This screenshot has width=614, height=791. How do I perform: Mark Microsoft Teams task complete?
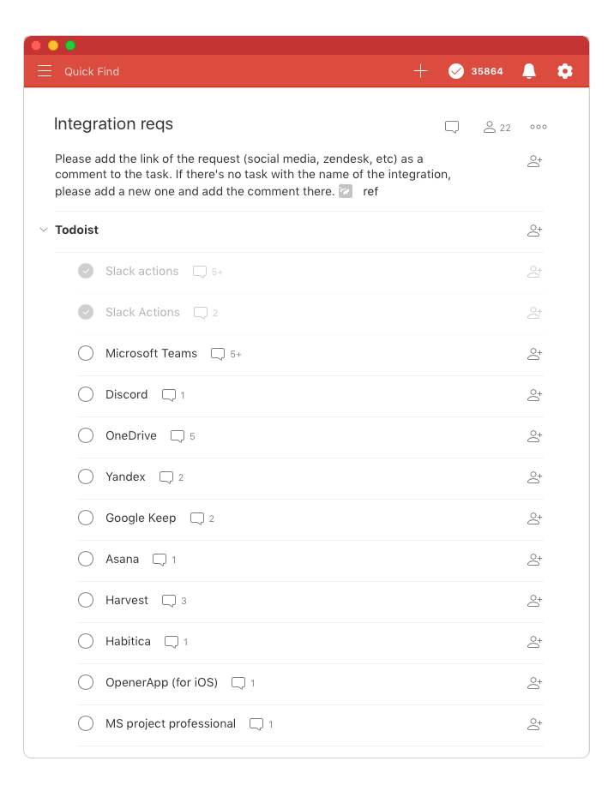click(x=86, y=353)
